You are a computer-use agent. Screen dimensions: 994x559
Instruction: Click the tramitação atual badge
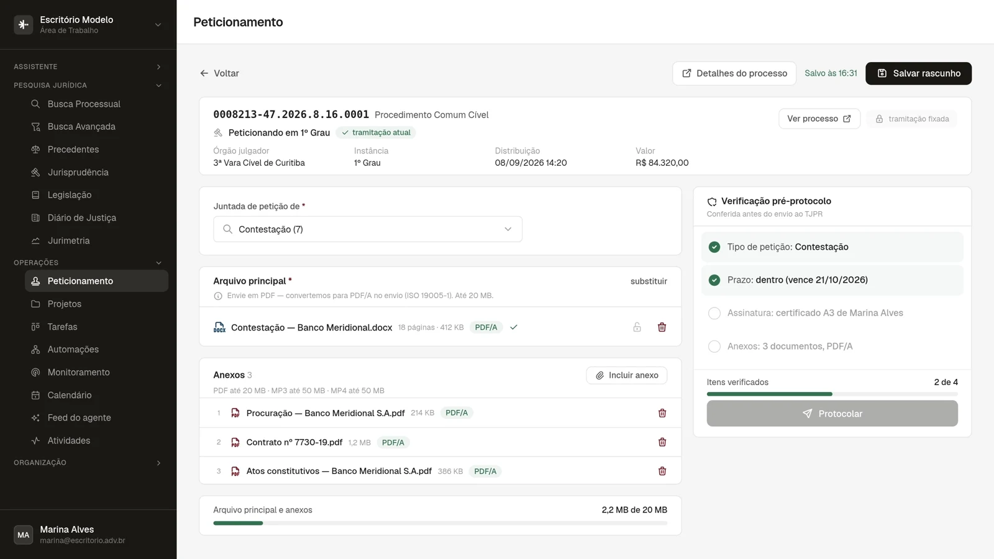pos(376,133)
